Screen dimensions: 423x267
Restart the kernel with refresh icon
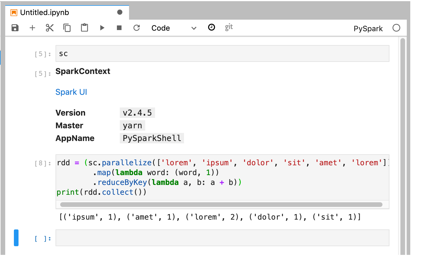137,28
